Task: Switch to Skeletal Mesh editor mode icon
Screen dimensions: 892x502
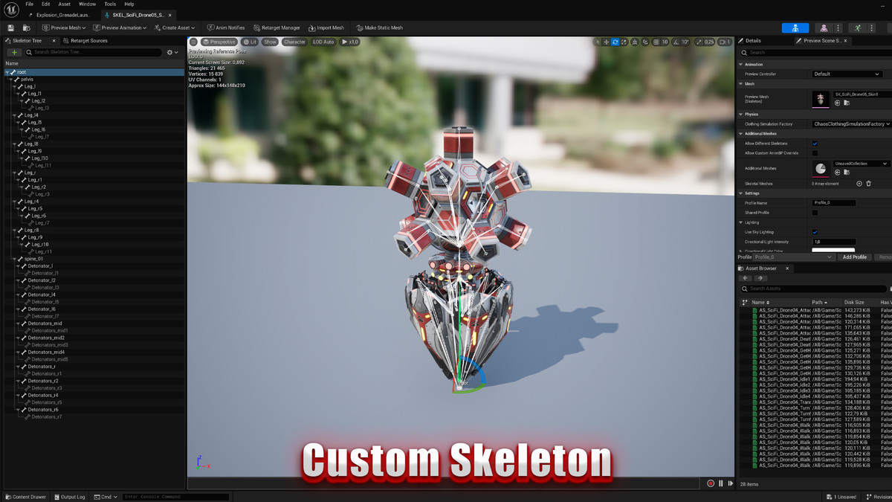Action: [x=824, y=28]
